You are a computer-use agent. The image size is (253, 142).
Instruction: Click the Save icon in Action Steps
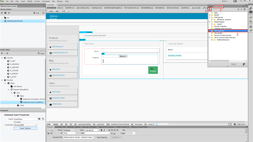coord(41,53)
